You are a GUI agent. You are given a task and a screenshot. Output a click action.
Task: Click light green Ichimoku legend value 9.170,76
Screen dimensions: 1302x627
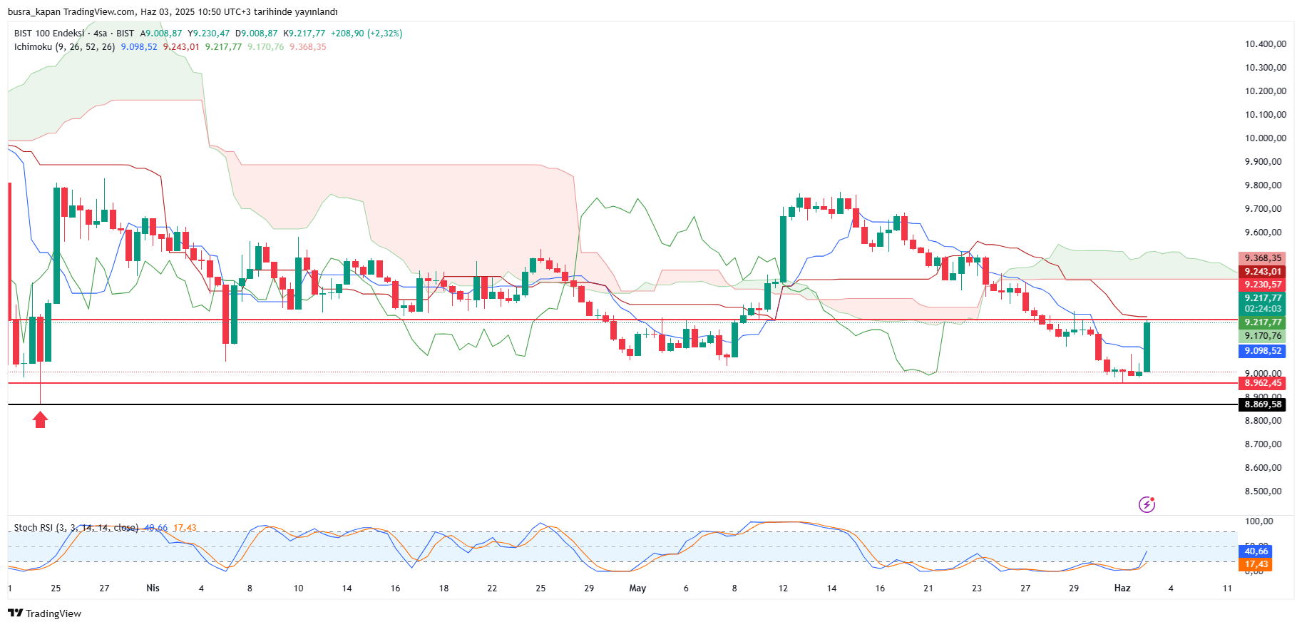[265, 47]
